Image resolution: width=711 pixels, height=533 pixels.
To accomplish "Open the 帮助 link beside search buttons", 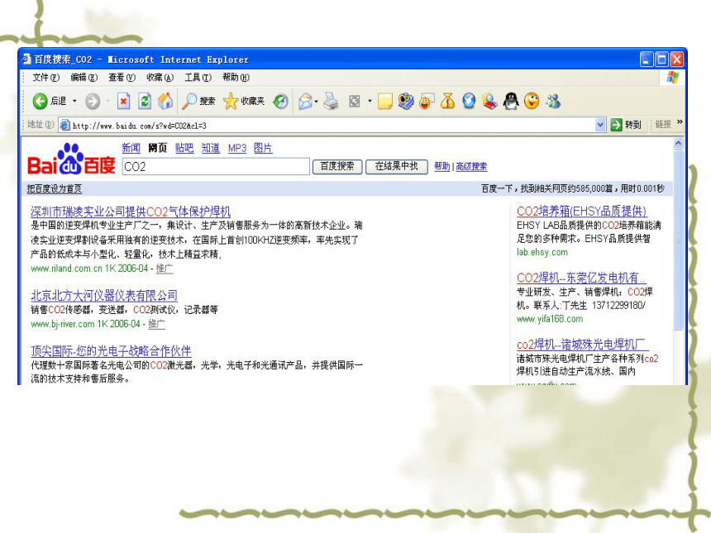I will (x=441, y=166).
